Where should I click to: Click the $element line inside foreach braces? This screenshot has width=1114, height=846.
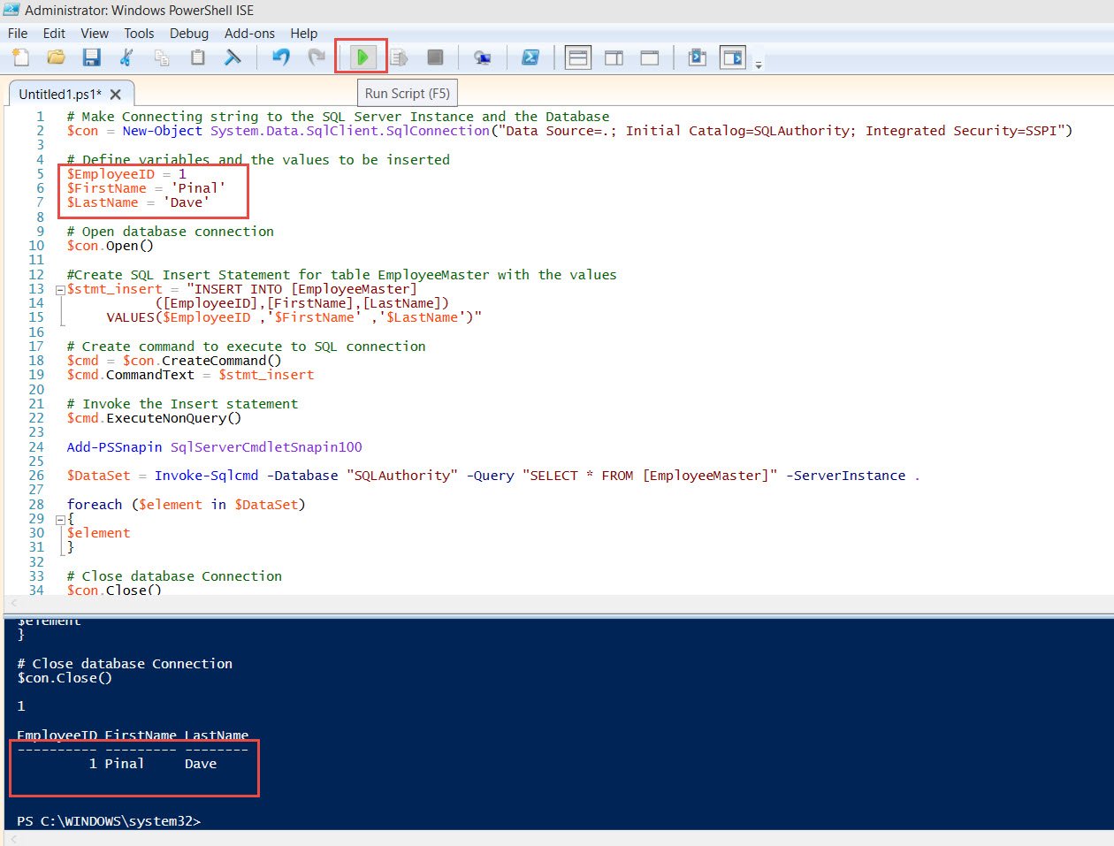[x=98, y=533]
